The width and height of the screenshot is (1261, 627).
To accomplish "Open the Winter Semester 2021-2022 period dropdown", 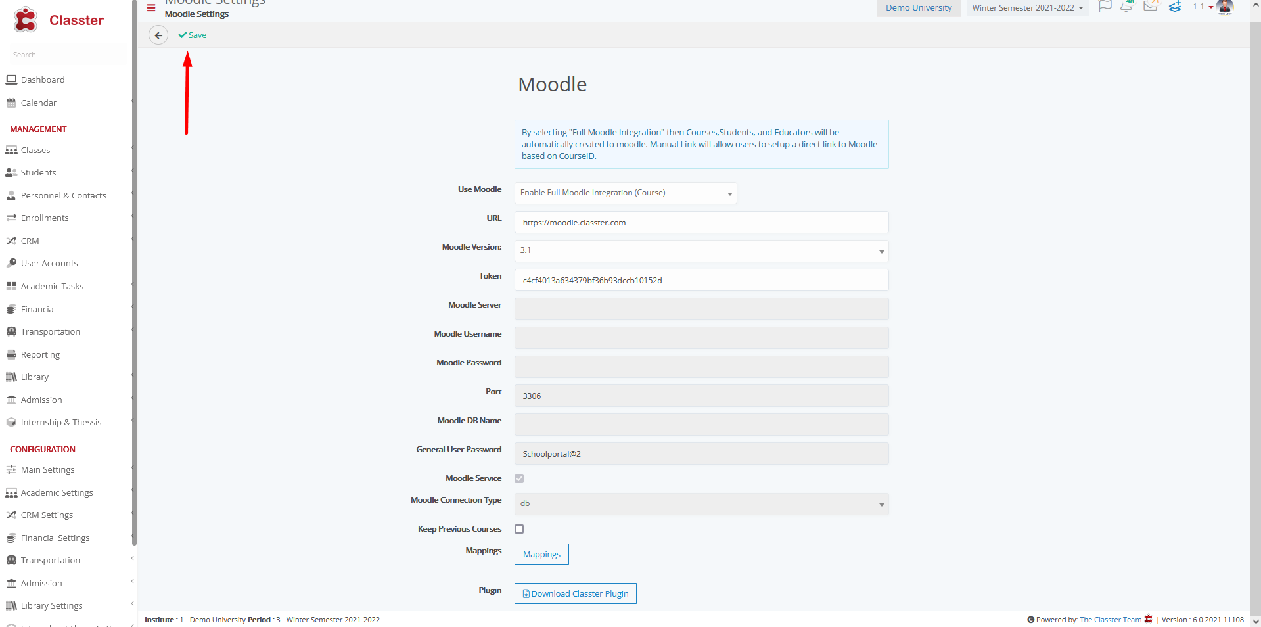I will pos(1027,8).
